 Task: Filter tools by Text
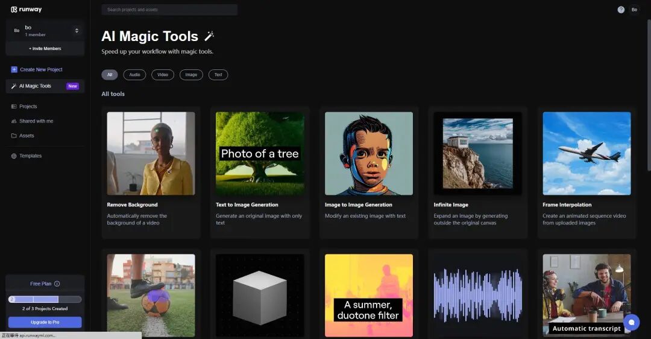(x=218, y=75)
